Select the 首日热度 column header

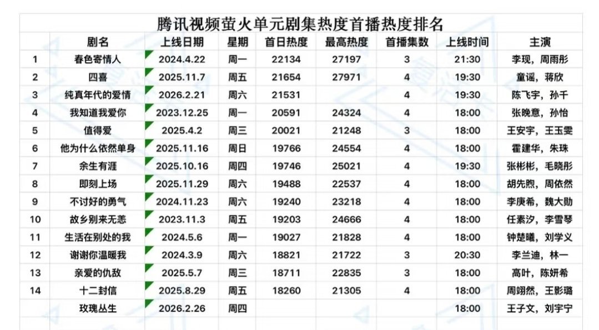[286, 42]
